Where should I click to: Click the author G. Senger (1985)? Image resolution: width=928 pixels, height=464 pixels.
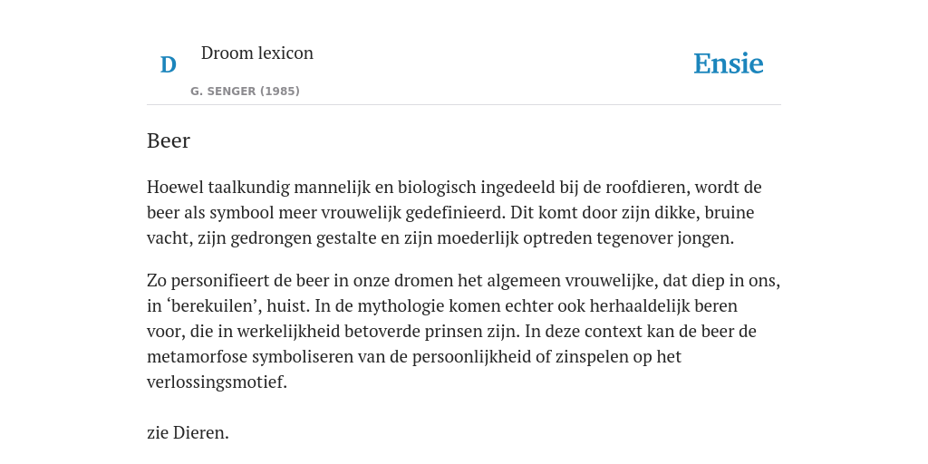click(245, 92)
